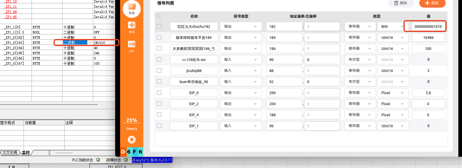The height and width of the screenshot is (168, 462).
Task: Expand the 二进制 display format dropdown
Action: (x=78, y=42)
